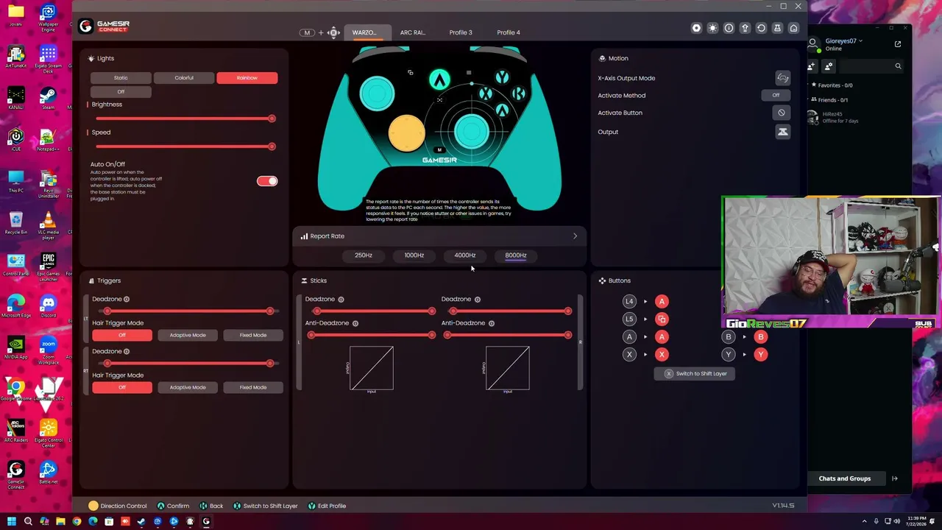Image resolution: width=942 pixels, height=530 pixels.
Task: Click the record dot icon in toolbar
Action: [x=696, y=28]
